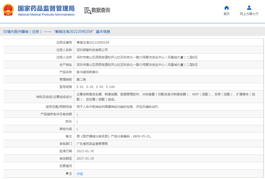Click the 适用范围 intended use text
265x179 pixels.
tap(118, 107)
